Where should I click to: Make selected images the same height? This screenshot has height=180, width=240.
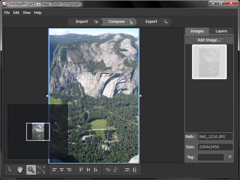(x=135, y=170)
